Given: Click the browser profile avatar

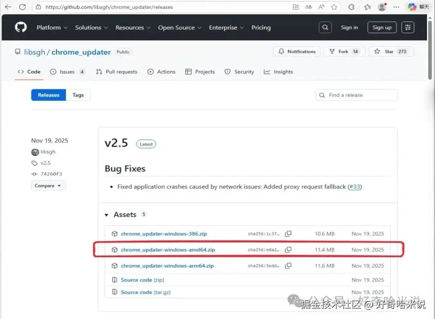Looking at the screenshot, I should coord(382,7).
